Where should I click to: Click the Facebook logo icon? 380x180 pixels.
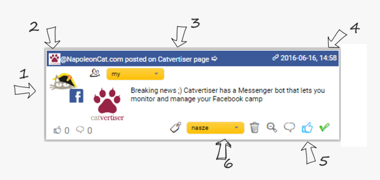coord(76,96)
